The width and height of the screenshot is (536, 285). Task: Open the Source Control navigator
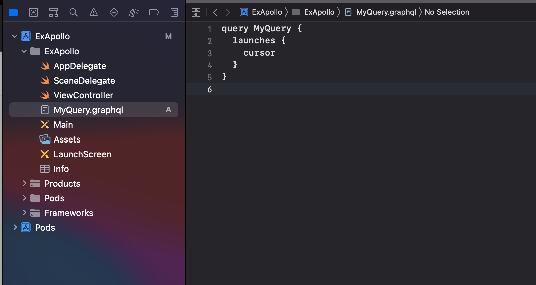pyautogui.click(x=33, y=13)
